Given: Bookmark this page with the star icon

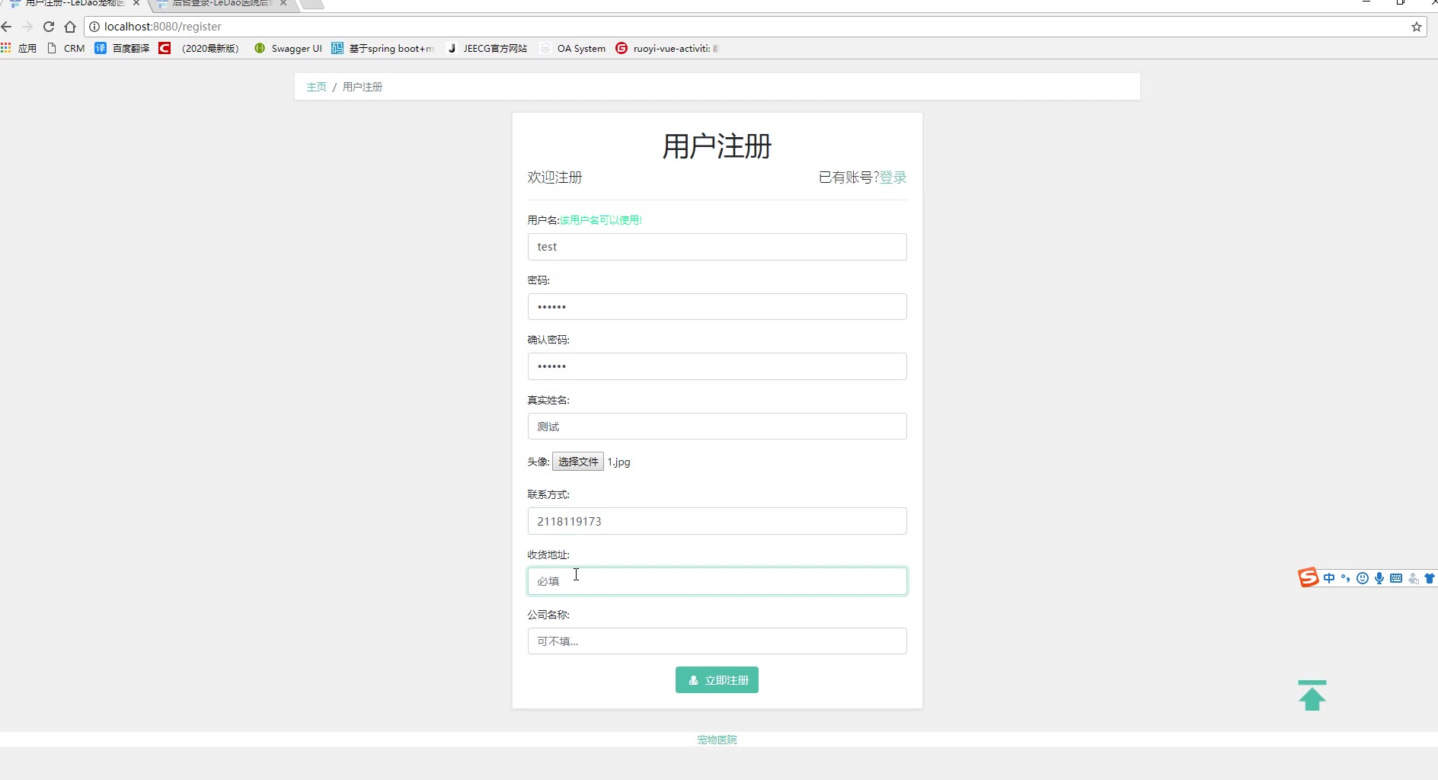Looking at the screenshot, I should click(1417, 27).
